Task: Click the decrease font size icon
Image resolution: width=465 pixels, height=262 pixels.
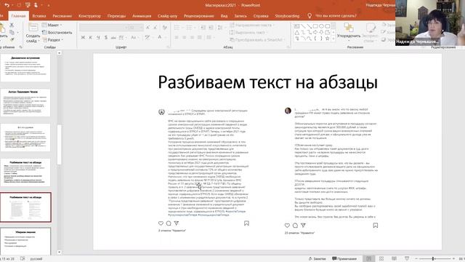Action: (x=155, y=28)
